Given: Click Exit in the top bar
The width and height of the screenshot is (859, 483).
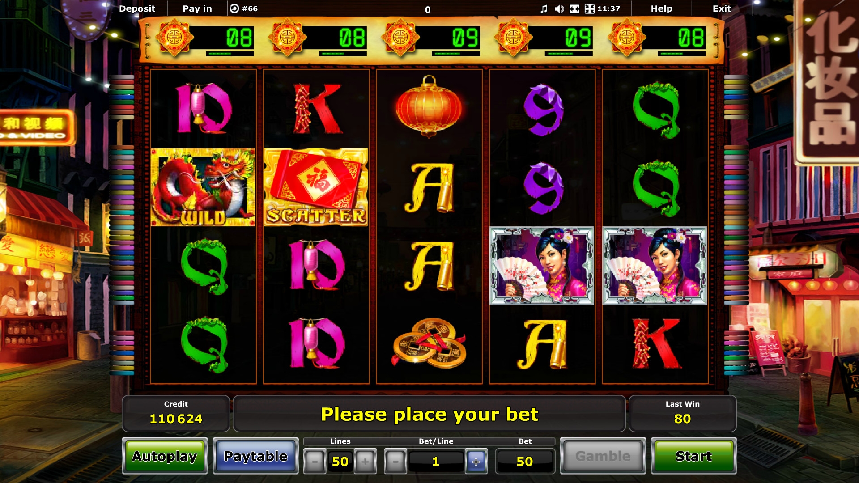Looking at the screenshot, I should point(722,8).
